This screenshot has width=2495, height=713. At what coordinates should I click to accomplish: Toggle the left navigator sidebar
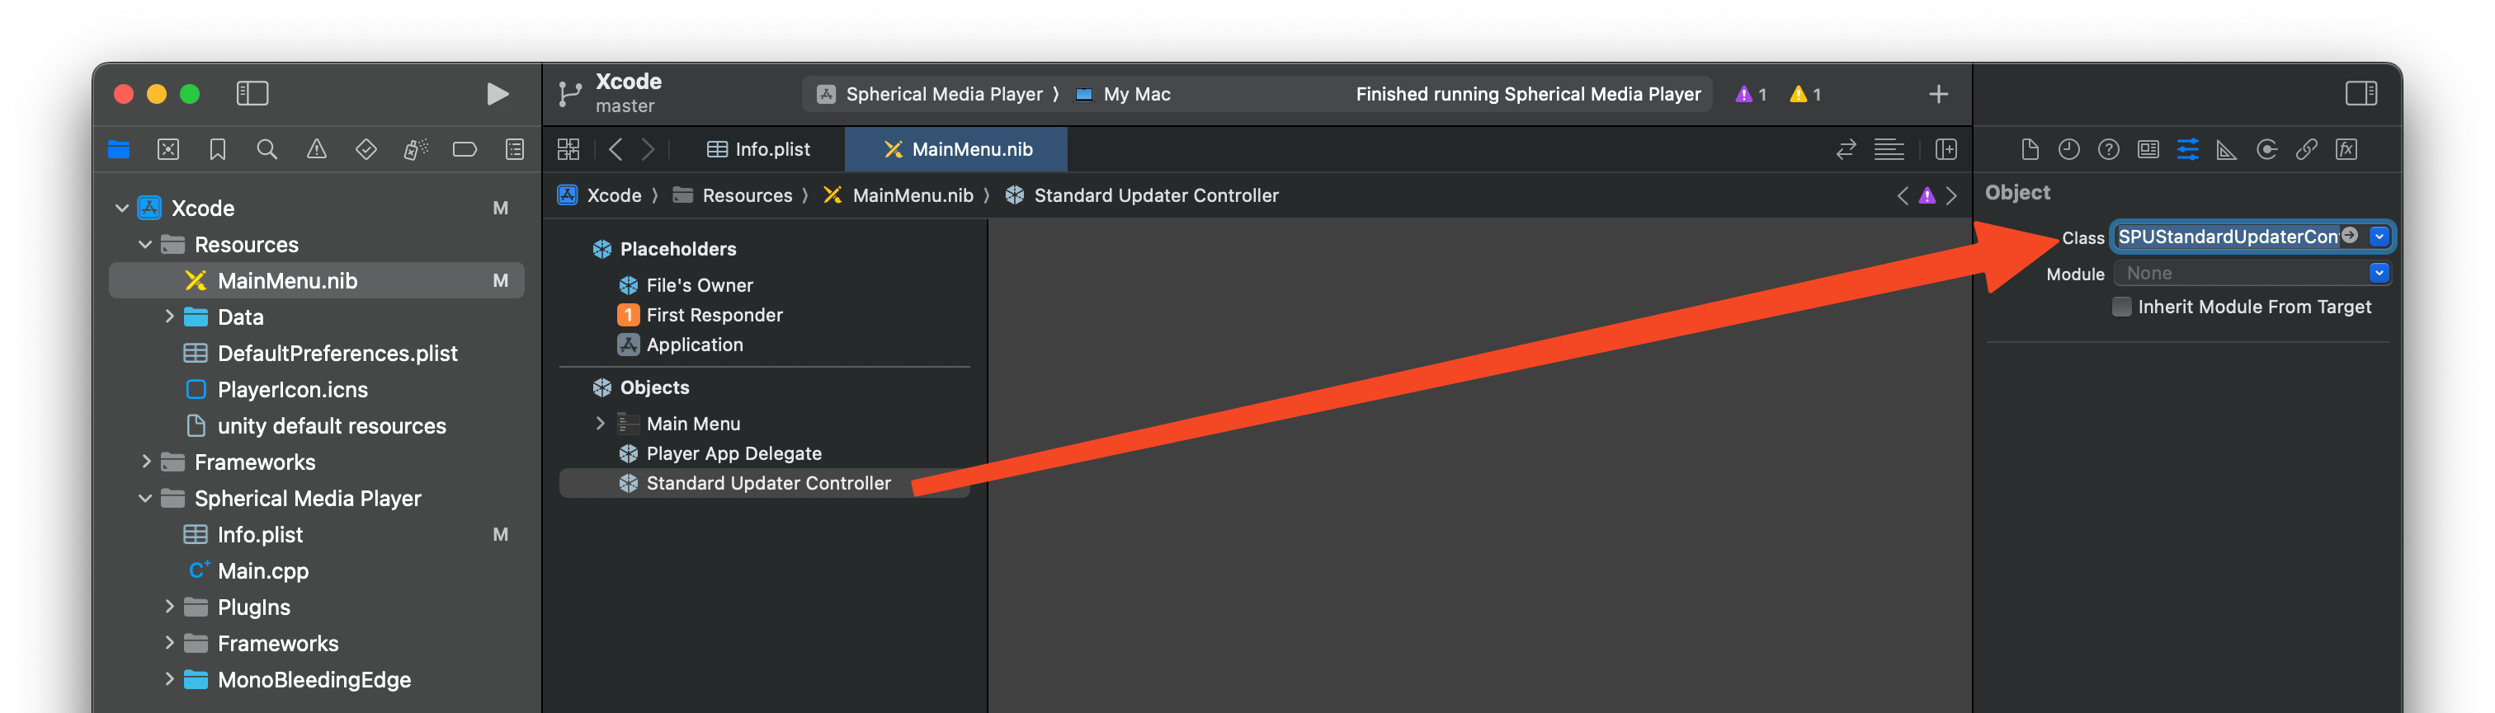(252, 94)
